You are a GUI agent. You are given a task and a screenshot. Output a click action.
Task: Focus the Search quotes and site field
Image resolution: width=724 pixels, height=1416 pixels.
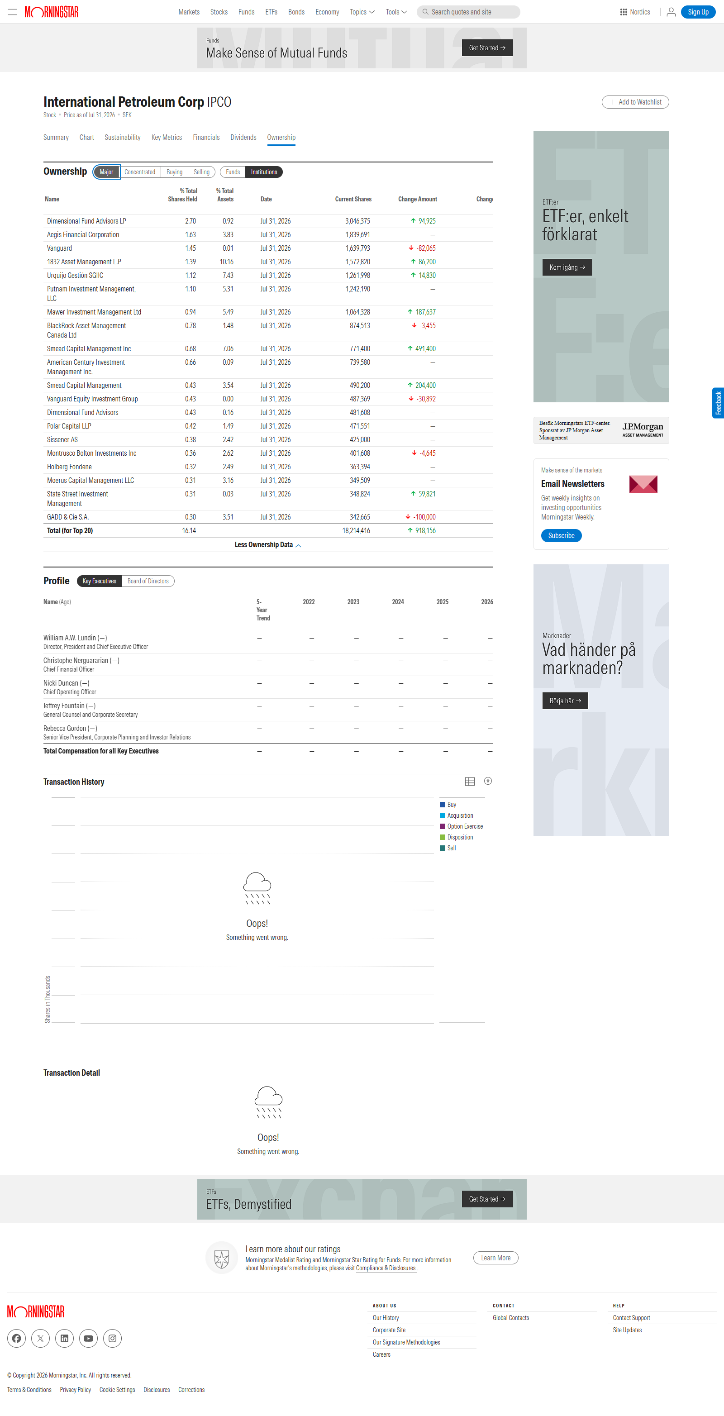[x=468, y=12]
